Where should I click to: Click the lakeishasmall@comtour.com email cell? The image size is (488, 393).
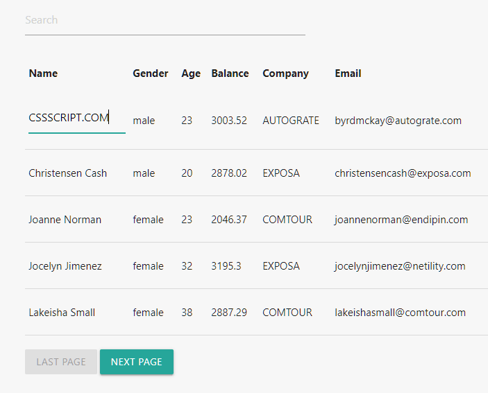click(401, 312)
